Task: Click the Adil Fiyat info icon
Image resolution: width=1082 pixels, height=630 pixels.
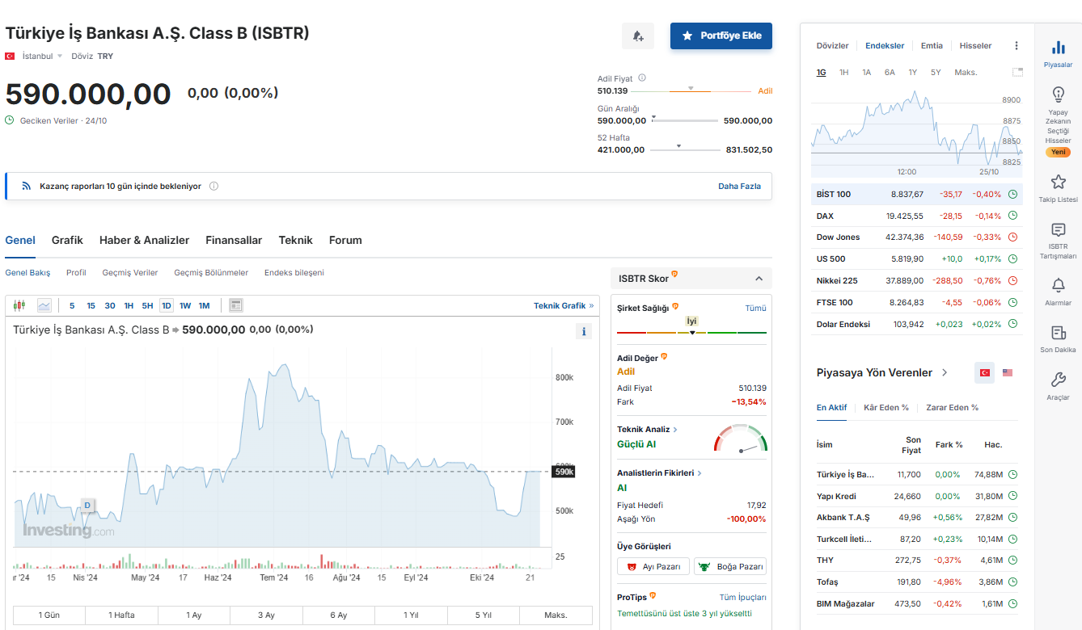Action: pos(642,78)
